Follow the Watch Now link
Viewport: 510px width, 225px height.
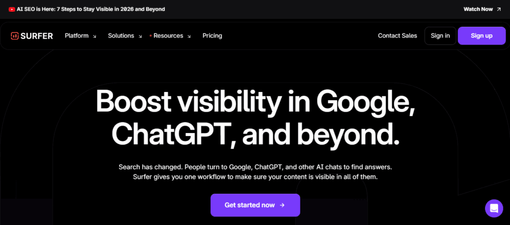click(478, 9)
